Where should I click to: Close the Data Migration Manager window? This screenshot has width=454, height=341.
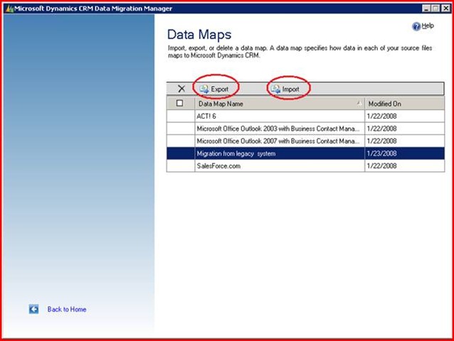click(445, 9)
